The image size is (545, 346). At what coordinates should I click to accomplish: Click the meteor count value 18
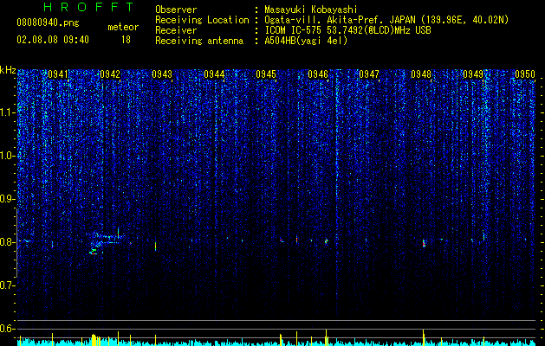pos(126,40)
